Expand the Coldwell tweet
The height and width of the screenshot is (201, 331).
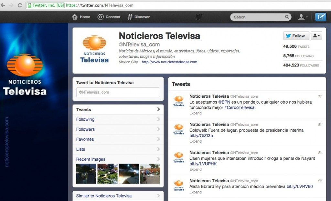[196, 141]
